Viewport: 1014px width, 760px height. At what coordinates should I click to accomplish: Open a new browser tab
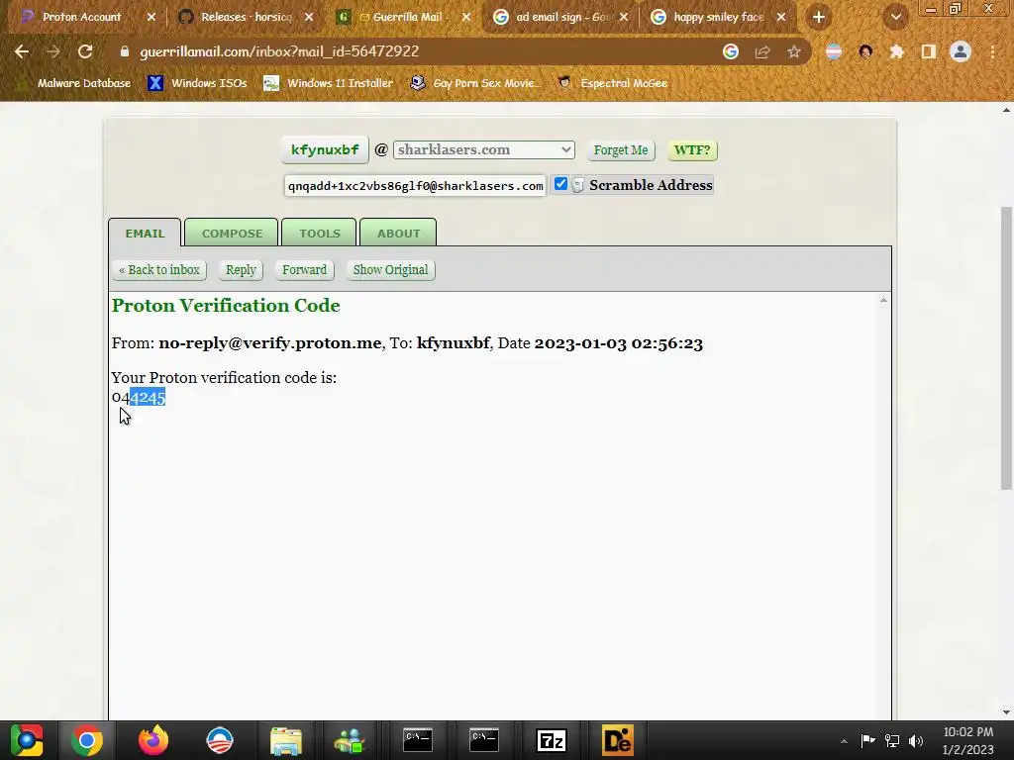point(819,18)
